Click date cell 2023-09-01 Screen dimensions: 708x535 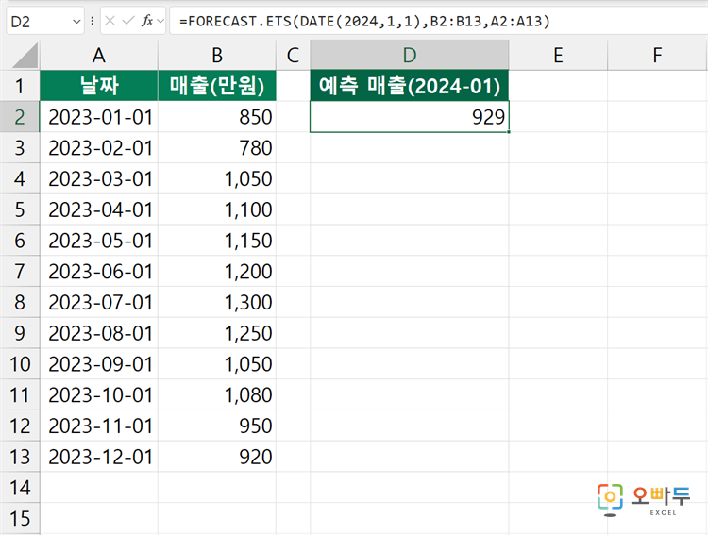click(99, 364)
